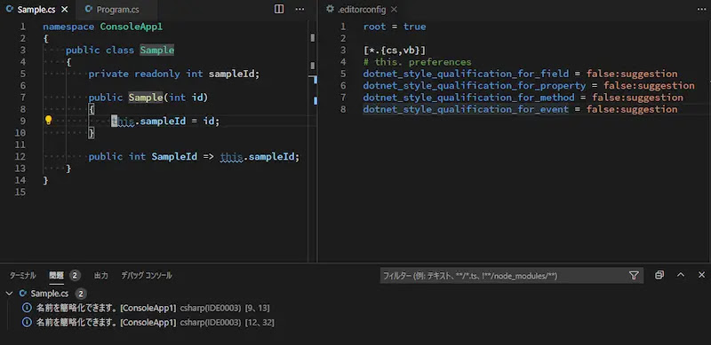This screenshot has width=711, height=345.
Task: Open the デバッグ コンソール panel tab
Action: [x=147, y=275]
